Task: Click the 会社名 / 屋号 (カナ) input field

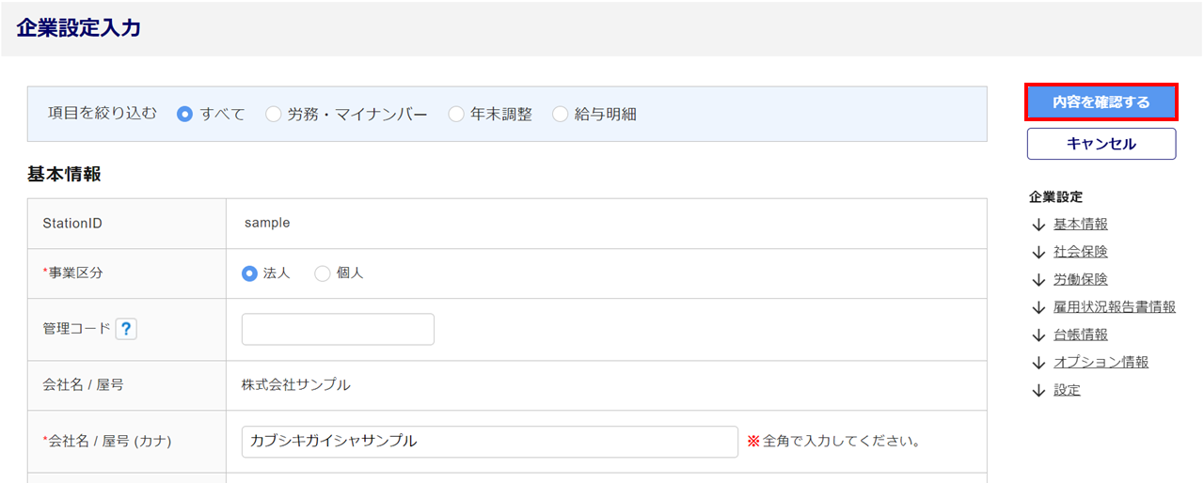Action: point(489,442)
